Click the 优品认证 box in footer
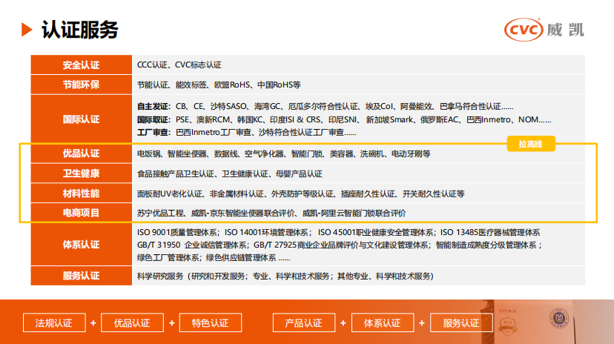614x344 pixels. pos(132,322)
